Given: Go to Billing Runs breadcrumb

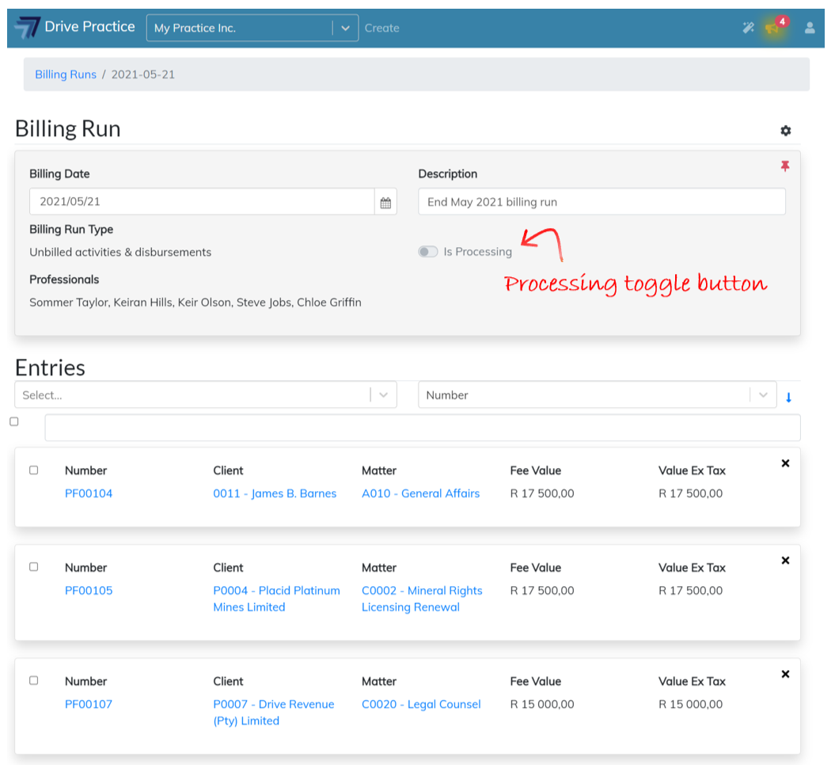Looking at the screenshot, I should click(x=66, y=74).
